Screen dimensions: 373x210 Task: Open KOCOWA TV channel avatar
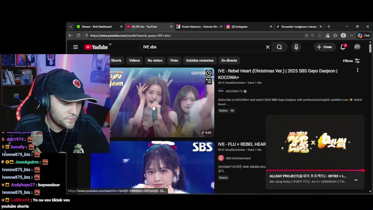click(x=221, y=91)
